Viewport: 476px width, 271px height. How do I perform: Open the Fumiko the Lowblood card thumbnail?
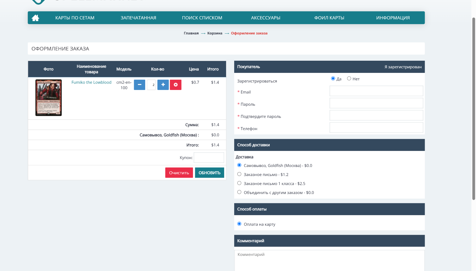(49, 98)
